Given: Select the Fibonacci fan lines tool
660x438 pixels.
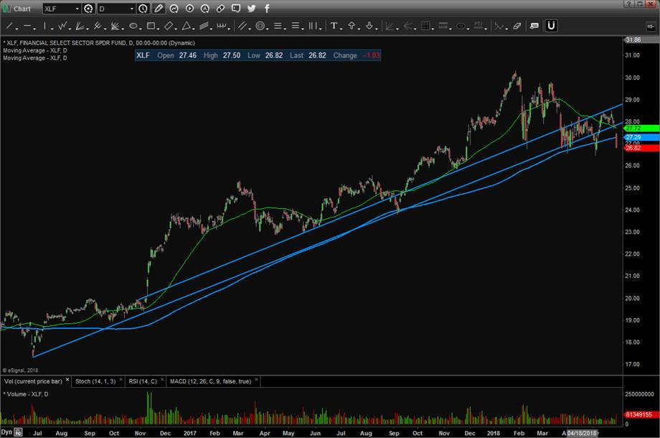Looking at the screenshot, I should pos(80,26).
